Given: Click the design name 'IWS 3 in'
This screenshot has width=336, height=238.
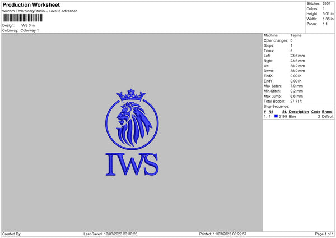Looking at the screenshot, I should [x=27, y=25].
